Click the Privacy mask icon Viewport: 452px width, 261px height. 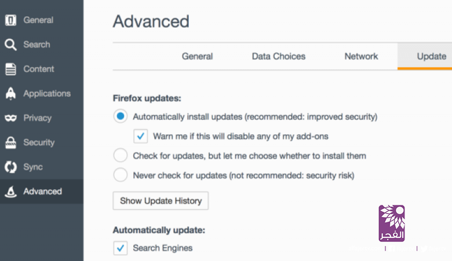click(10, 118)
